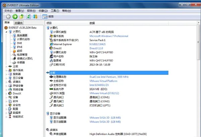Click the Refresh toolbar icon
Viewport: 201px width, 137px height.
point(28,17)
